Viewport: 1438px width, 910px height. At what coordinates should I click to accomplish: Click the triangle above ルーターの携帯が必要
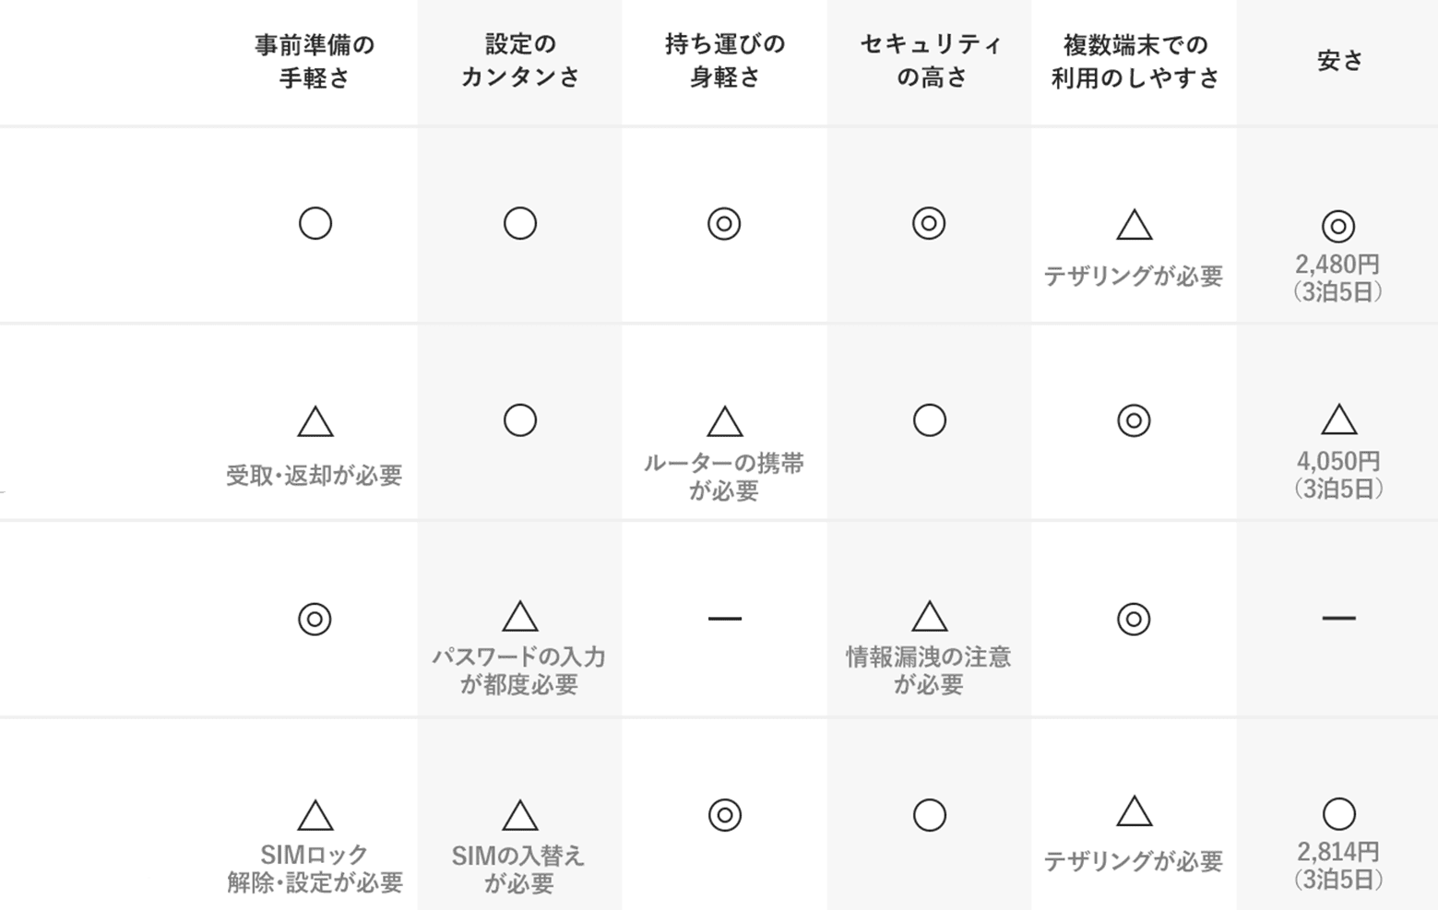tap(725, 422)
